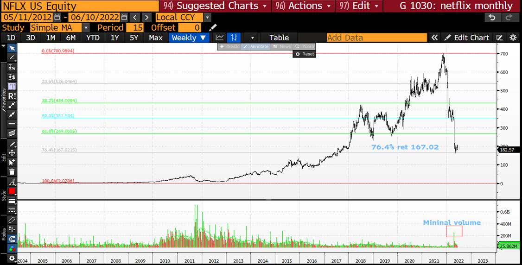Select the Annotate radio option
This screenshot has height=265, width=522.
255,46
